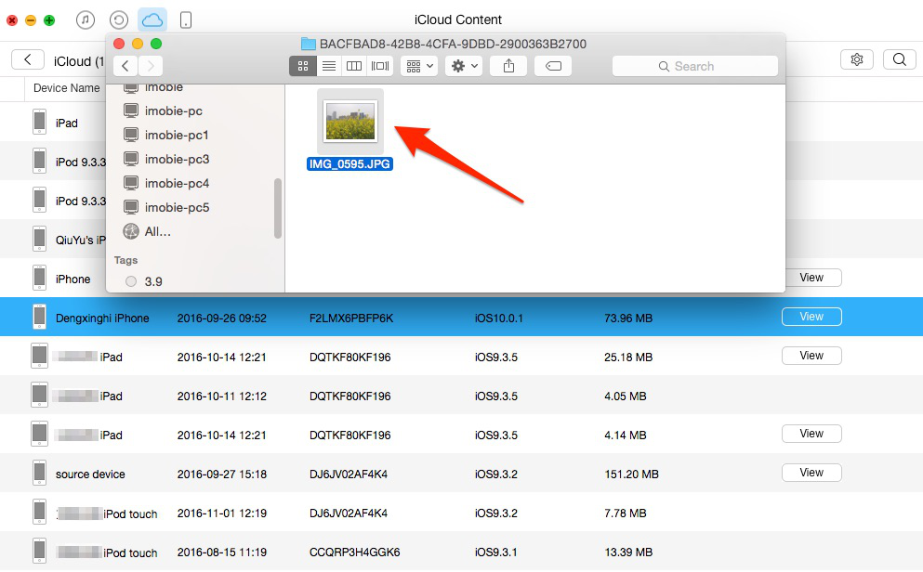Screen dimensions: 923x572
Task: Focus the Finder Search field
Action: tap(694, 67)
